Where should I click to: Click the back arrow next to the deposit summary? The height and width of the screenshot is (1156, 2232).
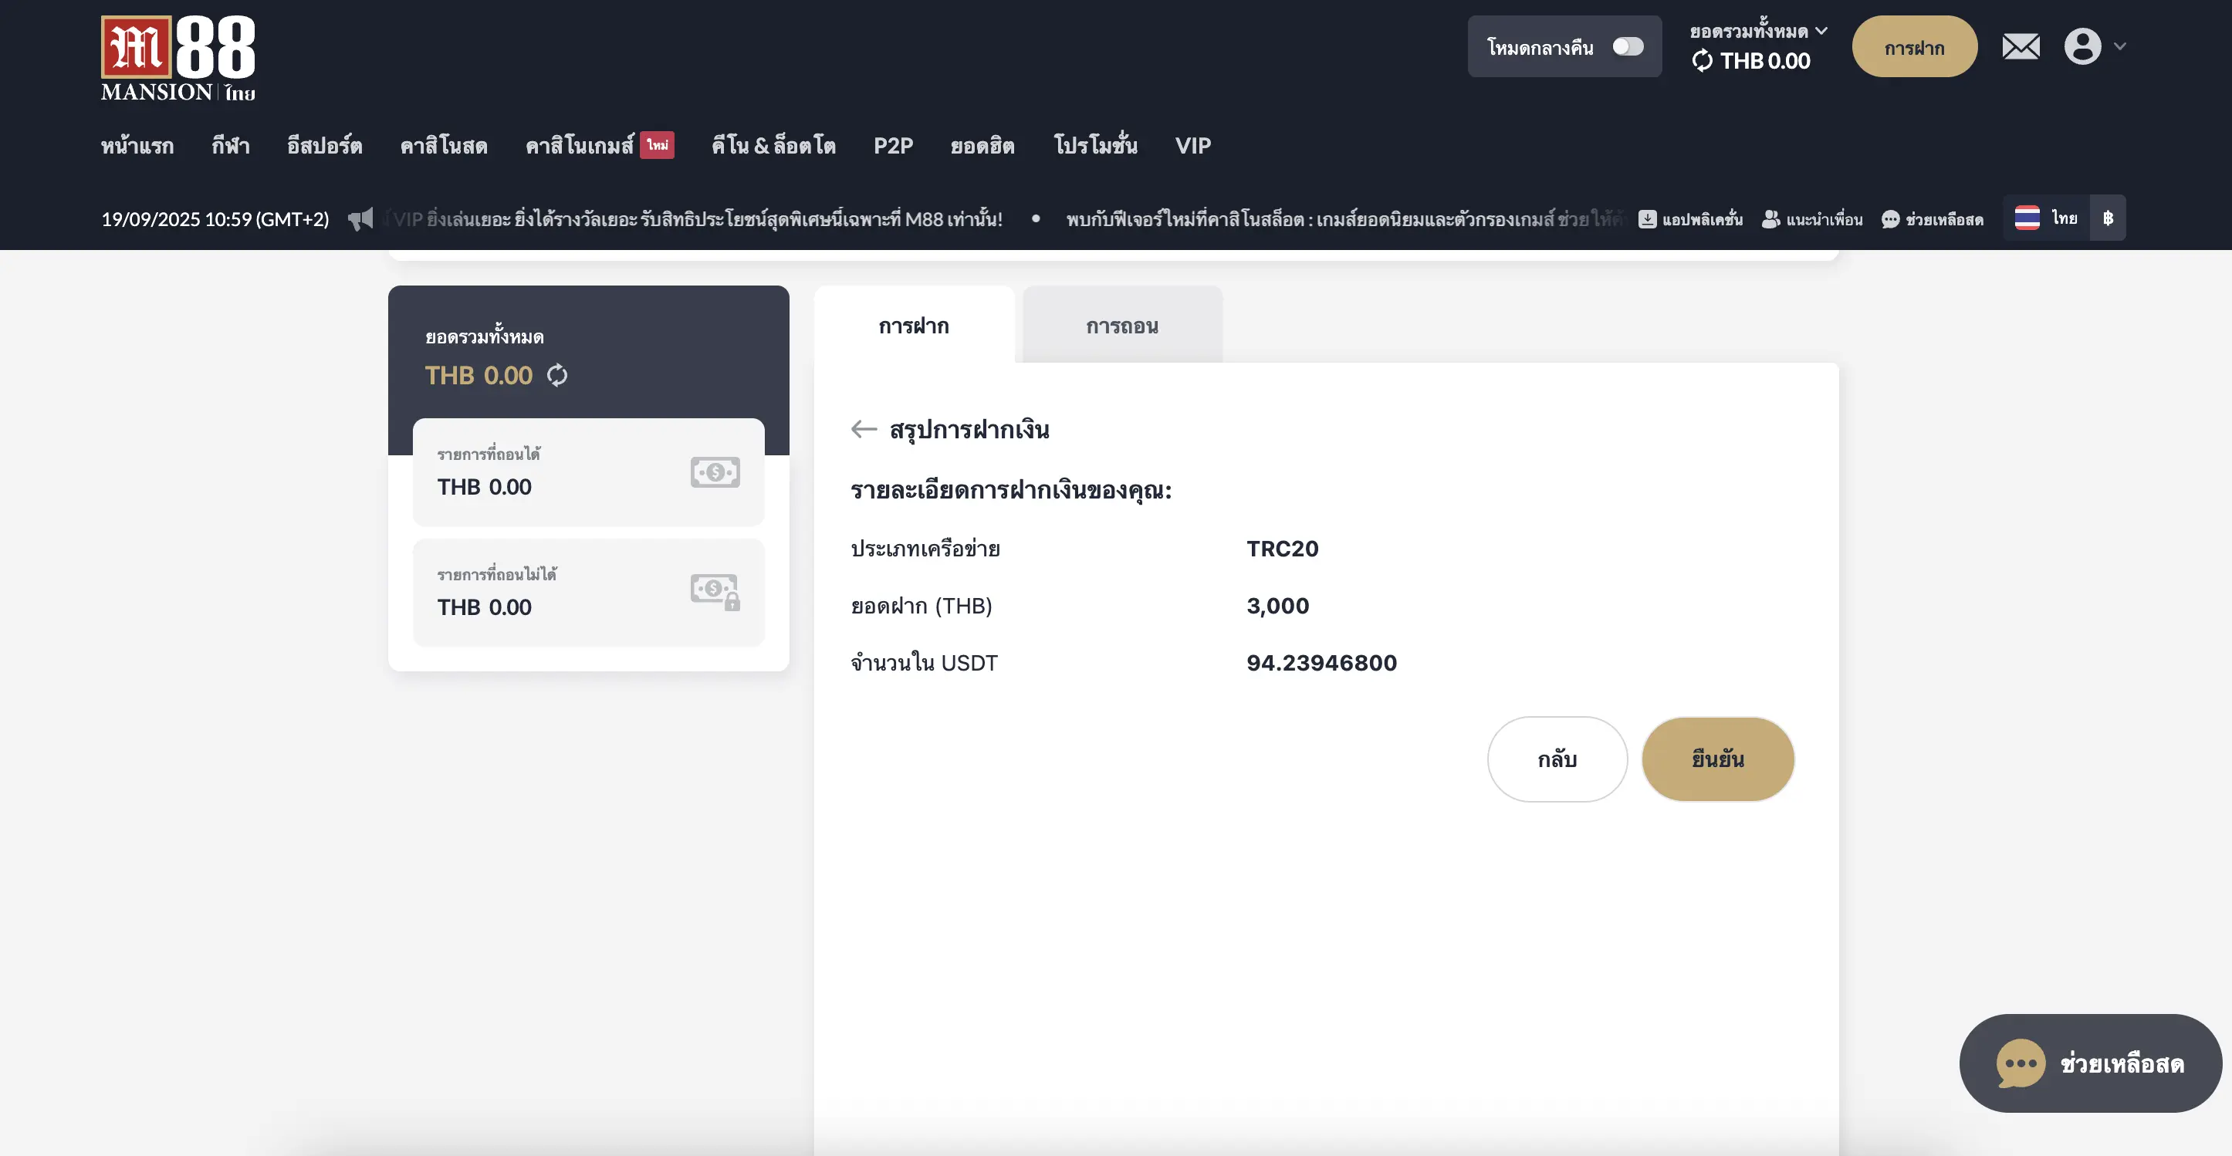click(x=863, y=429)
